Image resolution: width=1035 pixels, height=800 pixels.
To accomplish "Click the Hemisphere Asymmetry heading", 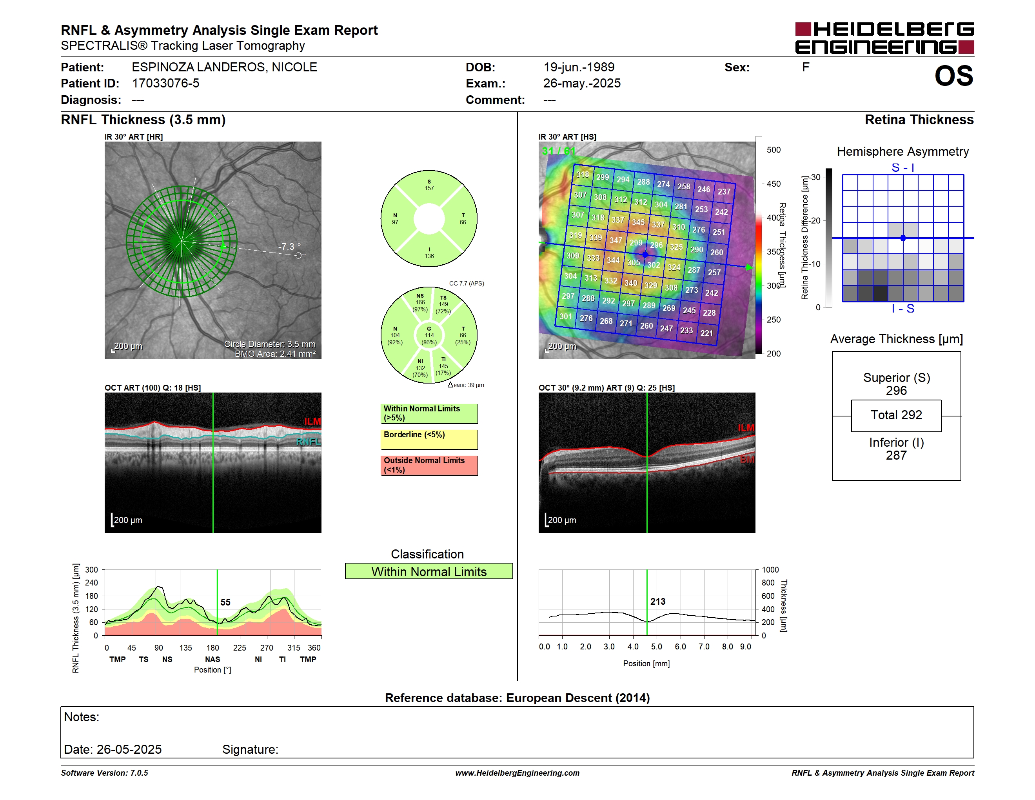I will coord(902,151).
